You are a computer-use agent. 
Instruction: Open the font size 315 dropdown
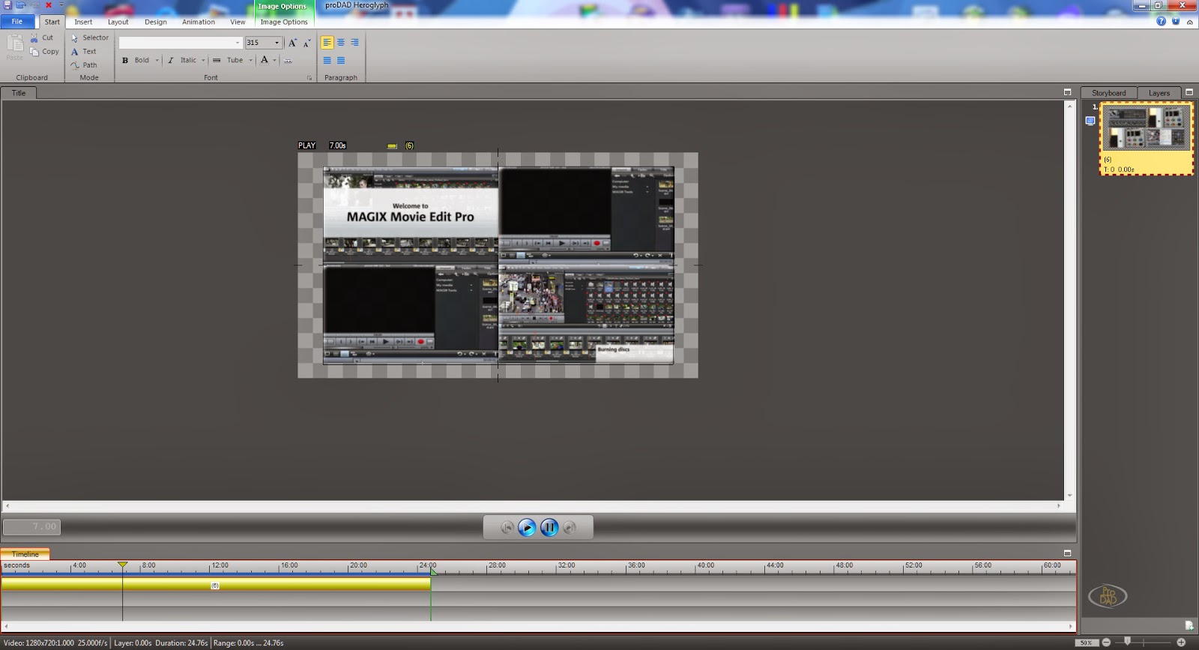coord(277,43)
